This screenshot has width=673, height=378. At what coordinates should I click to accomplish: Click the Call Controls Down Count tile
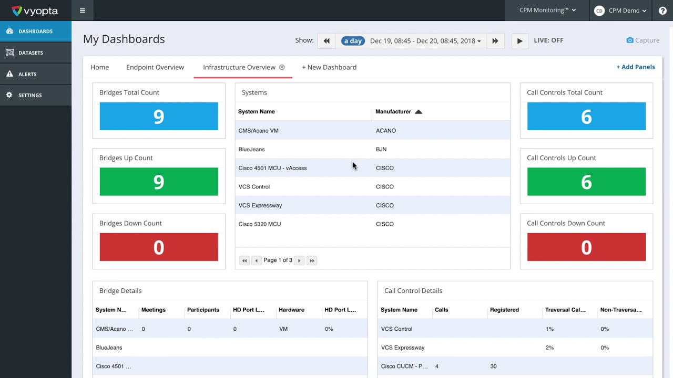pos(586,247)
